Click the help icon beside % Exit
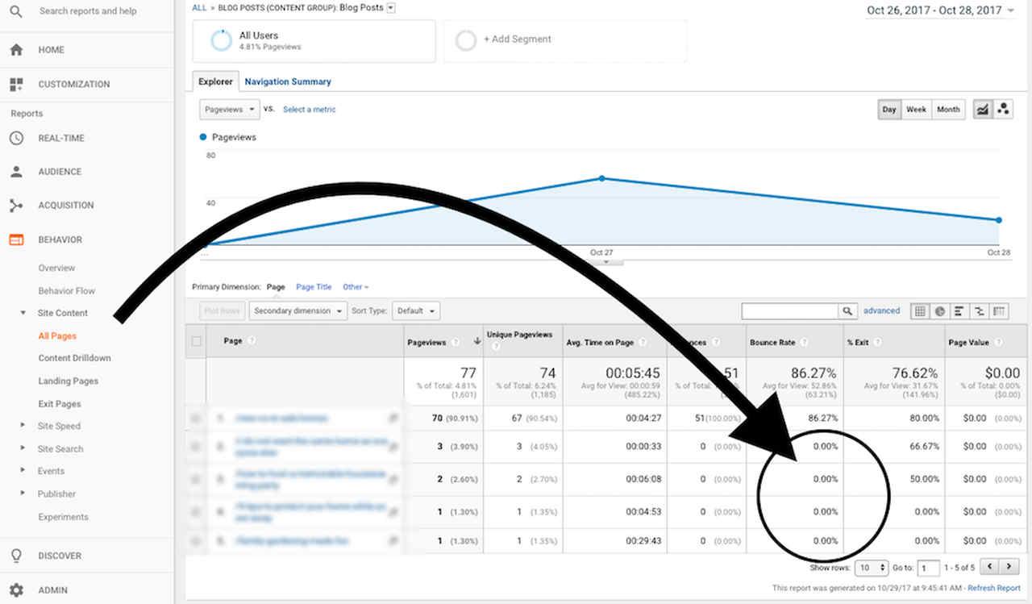Screen dimensions: 1032x604 tap(876, 342)
